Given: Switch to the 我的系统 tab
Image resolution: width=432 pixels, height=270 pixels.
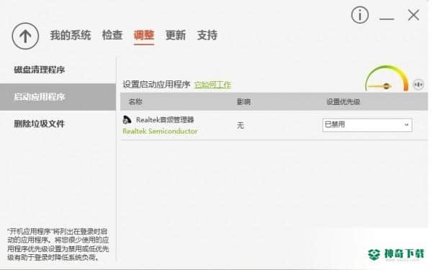Looking at the screenshot, I should [x=71, y=35].
